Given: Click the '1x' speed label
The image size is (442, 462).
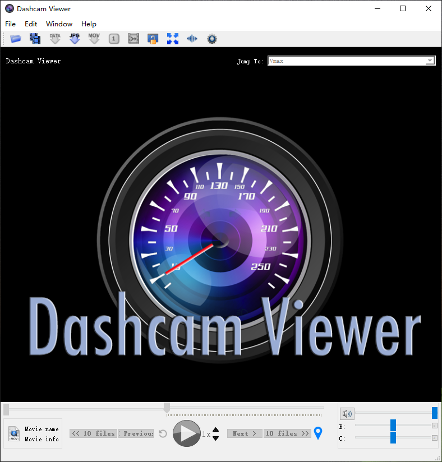Looking at the screenshot, I should pyautogui.click(x=206, y=434).
